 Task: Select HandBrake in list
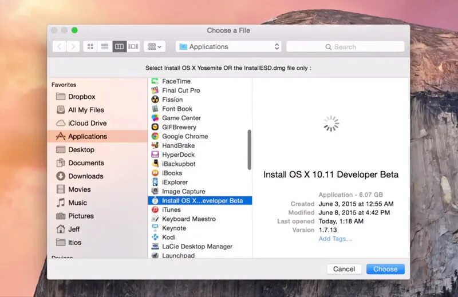pyautogui.click(x=200, y=145)
